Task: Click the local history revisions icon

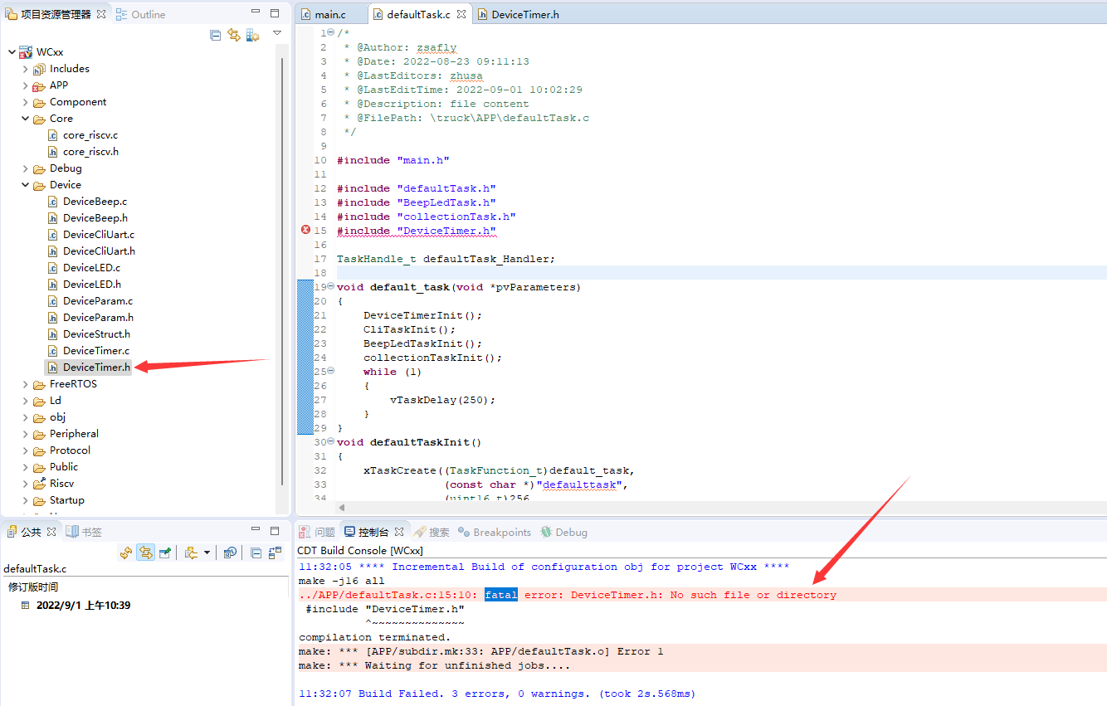Action: pyautogui.click(x=191, y=553)
